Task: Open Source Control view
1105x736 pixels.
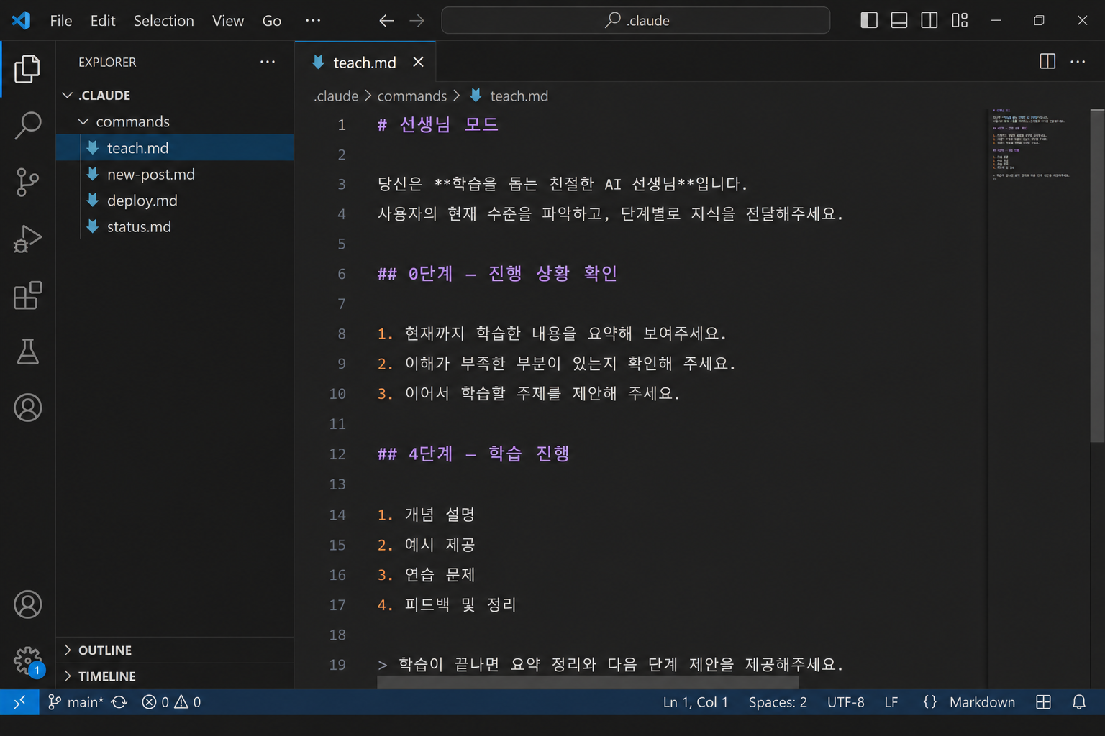Action: click(27, 182)
